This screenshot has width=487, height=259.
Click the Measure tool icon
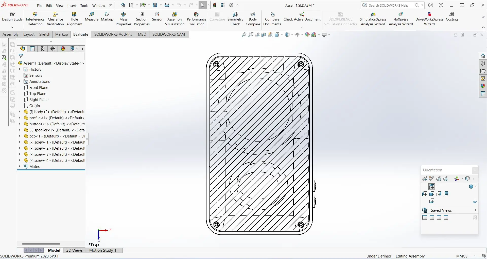tap(92, 16)
